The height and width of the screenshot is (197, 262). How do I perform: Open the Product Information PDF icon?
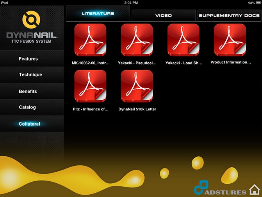tap(230, 40)
